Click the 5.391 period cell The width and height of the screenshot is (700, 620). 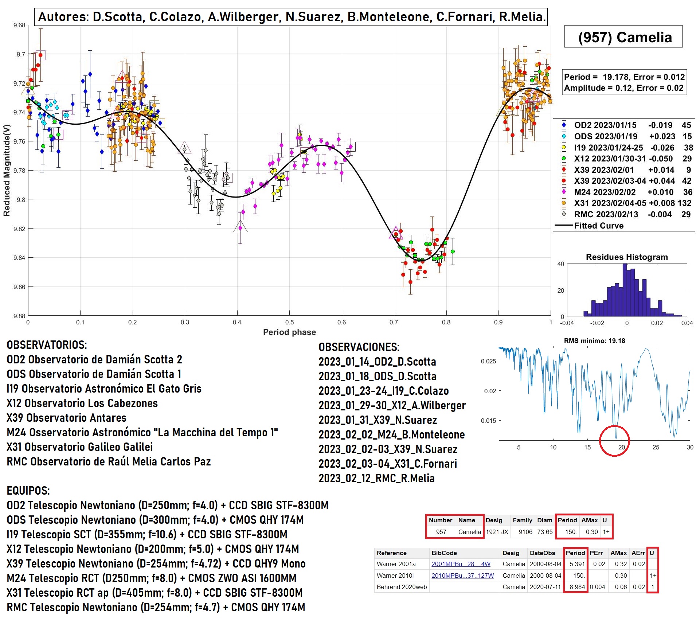576,564
